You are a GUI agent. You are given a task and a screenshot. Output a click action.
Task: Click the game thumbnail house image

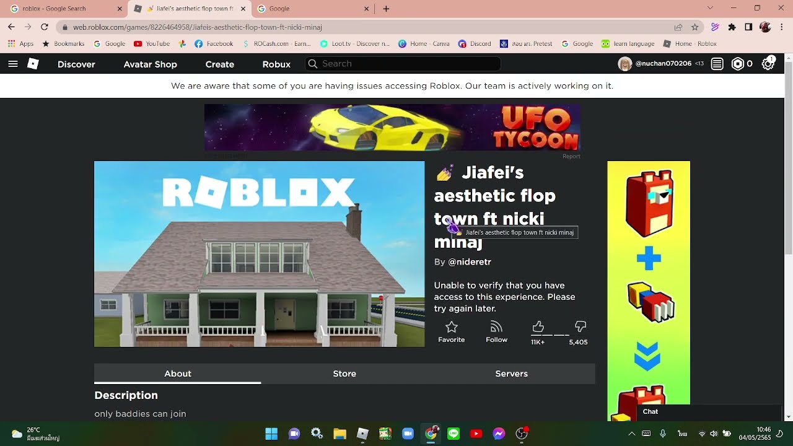260,254
